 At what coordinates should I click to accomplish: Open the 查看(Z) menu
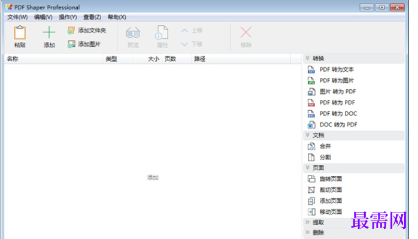tap(92, 17)
